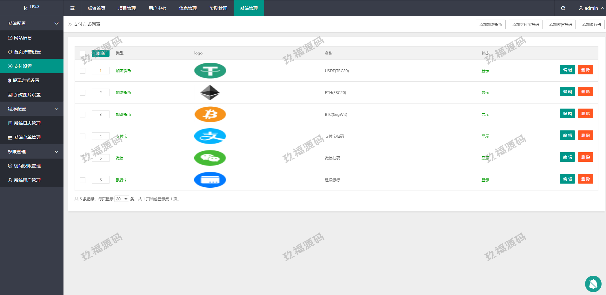Screen dimensions: 606x295
Task: Click the blue bank card logo
Action: pos(210,180)
